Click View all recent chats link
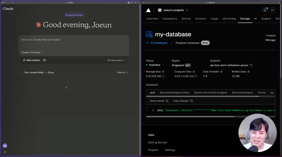Screen dimensions: 282x157 (x=122, y=72)
